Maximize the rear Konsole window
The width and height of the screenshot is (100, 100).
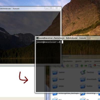(51, 8)
